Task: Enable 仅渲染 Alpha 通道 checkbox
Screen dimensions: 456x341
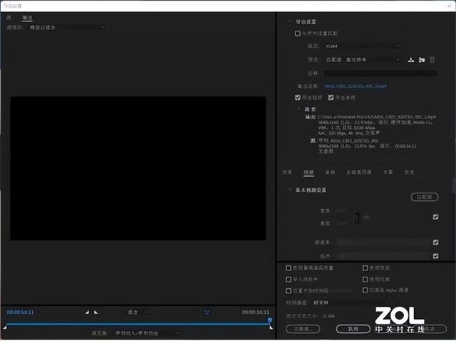Action: click(x=366, y=290)
